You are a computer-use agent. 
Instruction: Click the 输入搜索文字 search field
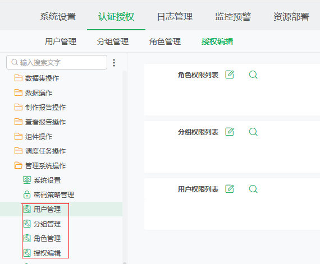point(57,62)
